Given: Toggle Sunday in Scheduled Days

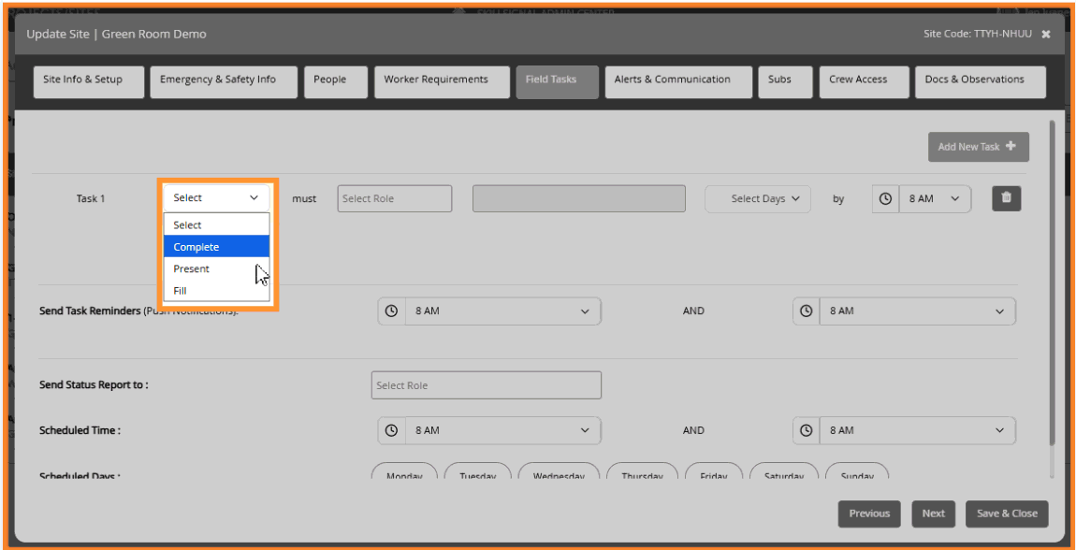Looking at the screenshot, I should coord(857,475).
